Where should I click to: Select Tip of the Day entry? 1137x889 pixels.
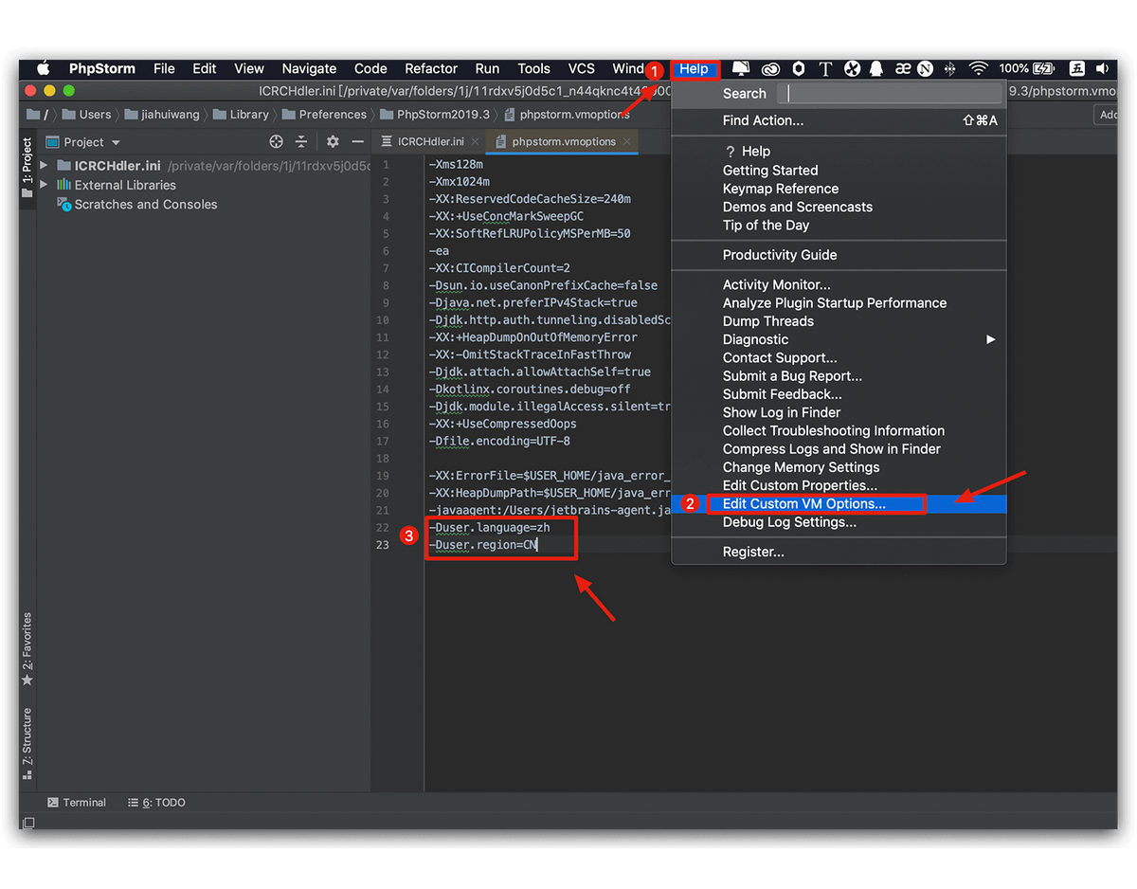pos(839,226)
